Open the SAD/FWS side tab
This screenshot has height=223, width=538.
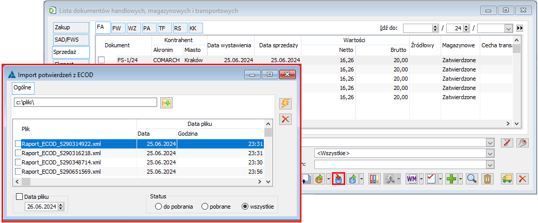71,40
